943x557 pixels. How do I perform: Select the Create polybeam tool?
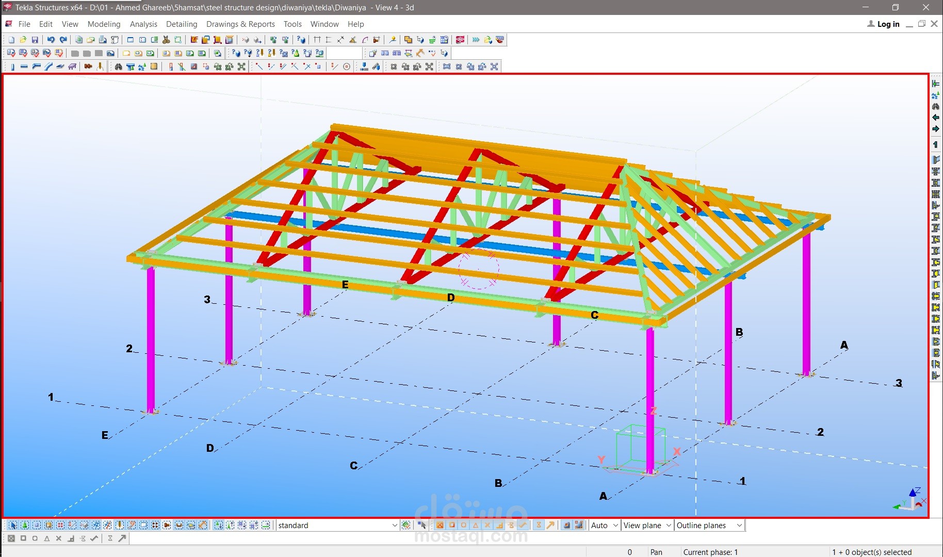pyautogui.click(x=36, y=67)
